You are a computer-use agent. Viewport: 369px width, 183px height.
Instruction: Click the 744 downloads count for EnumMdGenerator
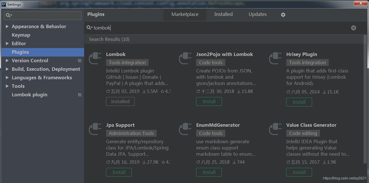click(x=239, y=163)
